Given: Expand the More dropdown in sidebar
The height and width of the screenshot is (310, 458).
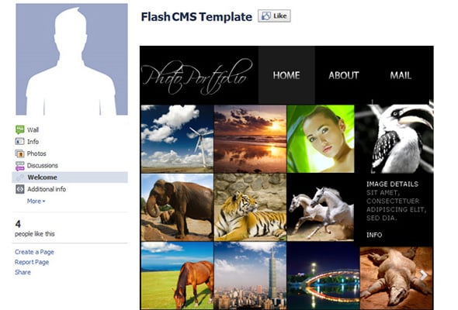Looking at the screenshot, I should click(36, 201).
